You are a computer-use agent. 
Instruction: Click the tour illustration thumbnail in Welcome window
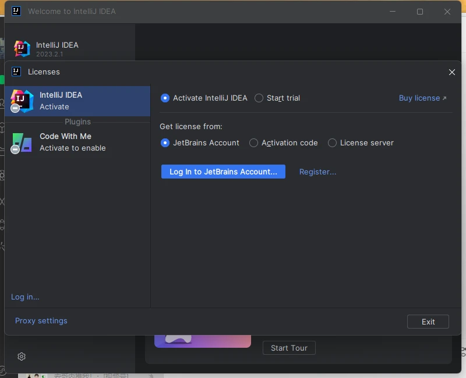tap(203, 341)
